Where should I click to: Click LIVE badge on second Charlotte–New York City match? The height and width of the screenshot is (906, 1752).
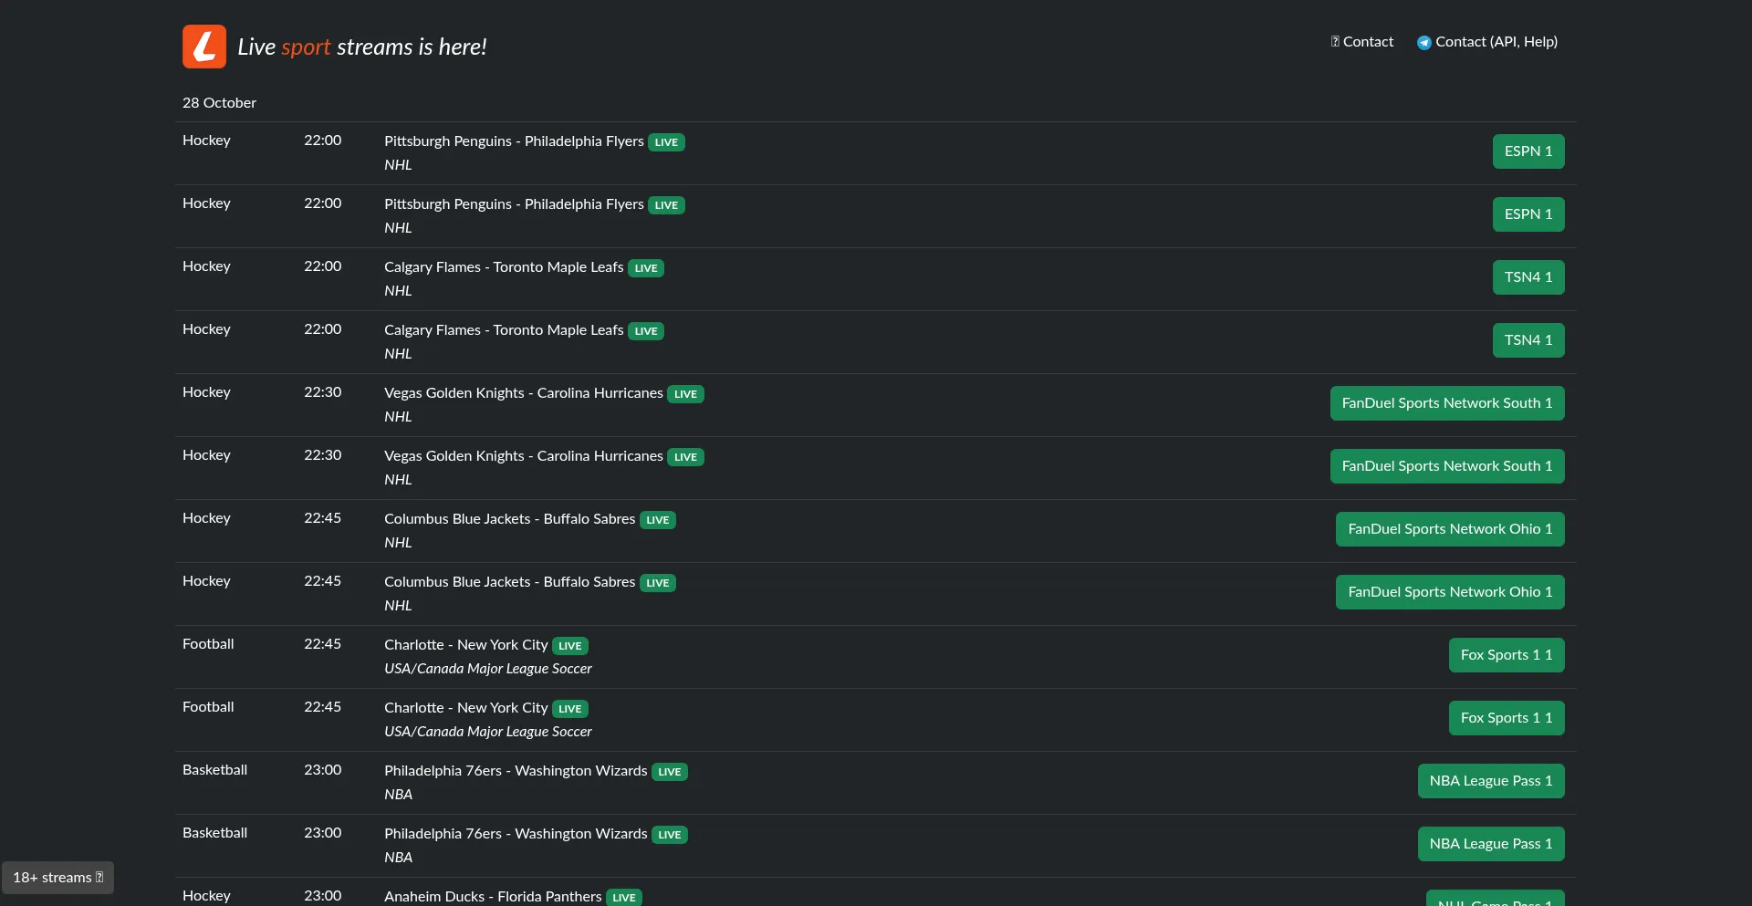(570, 709)
